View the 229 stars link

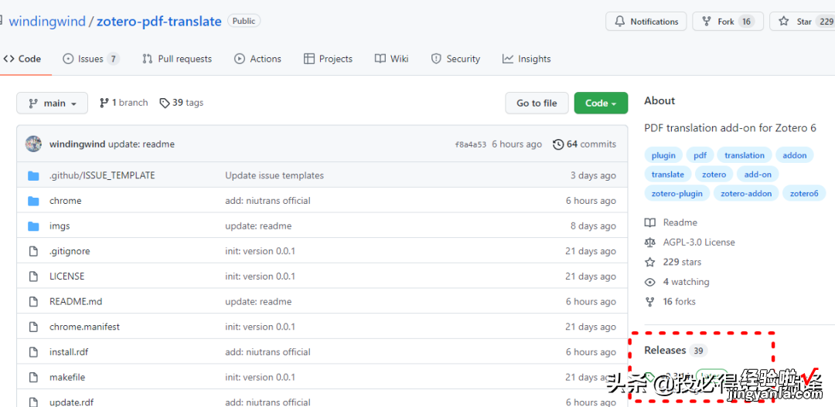pyautogui.click(x=673, y=263)
